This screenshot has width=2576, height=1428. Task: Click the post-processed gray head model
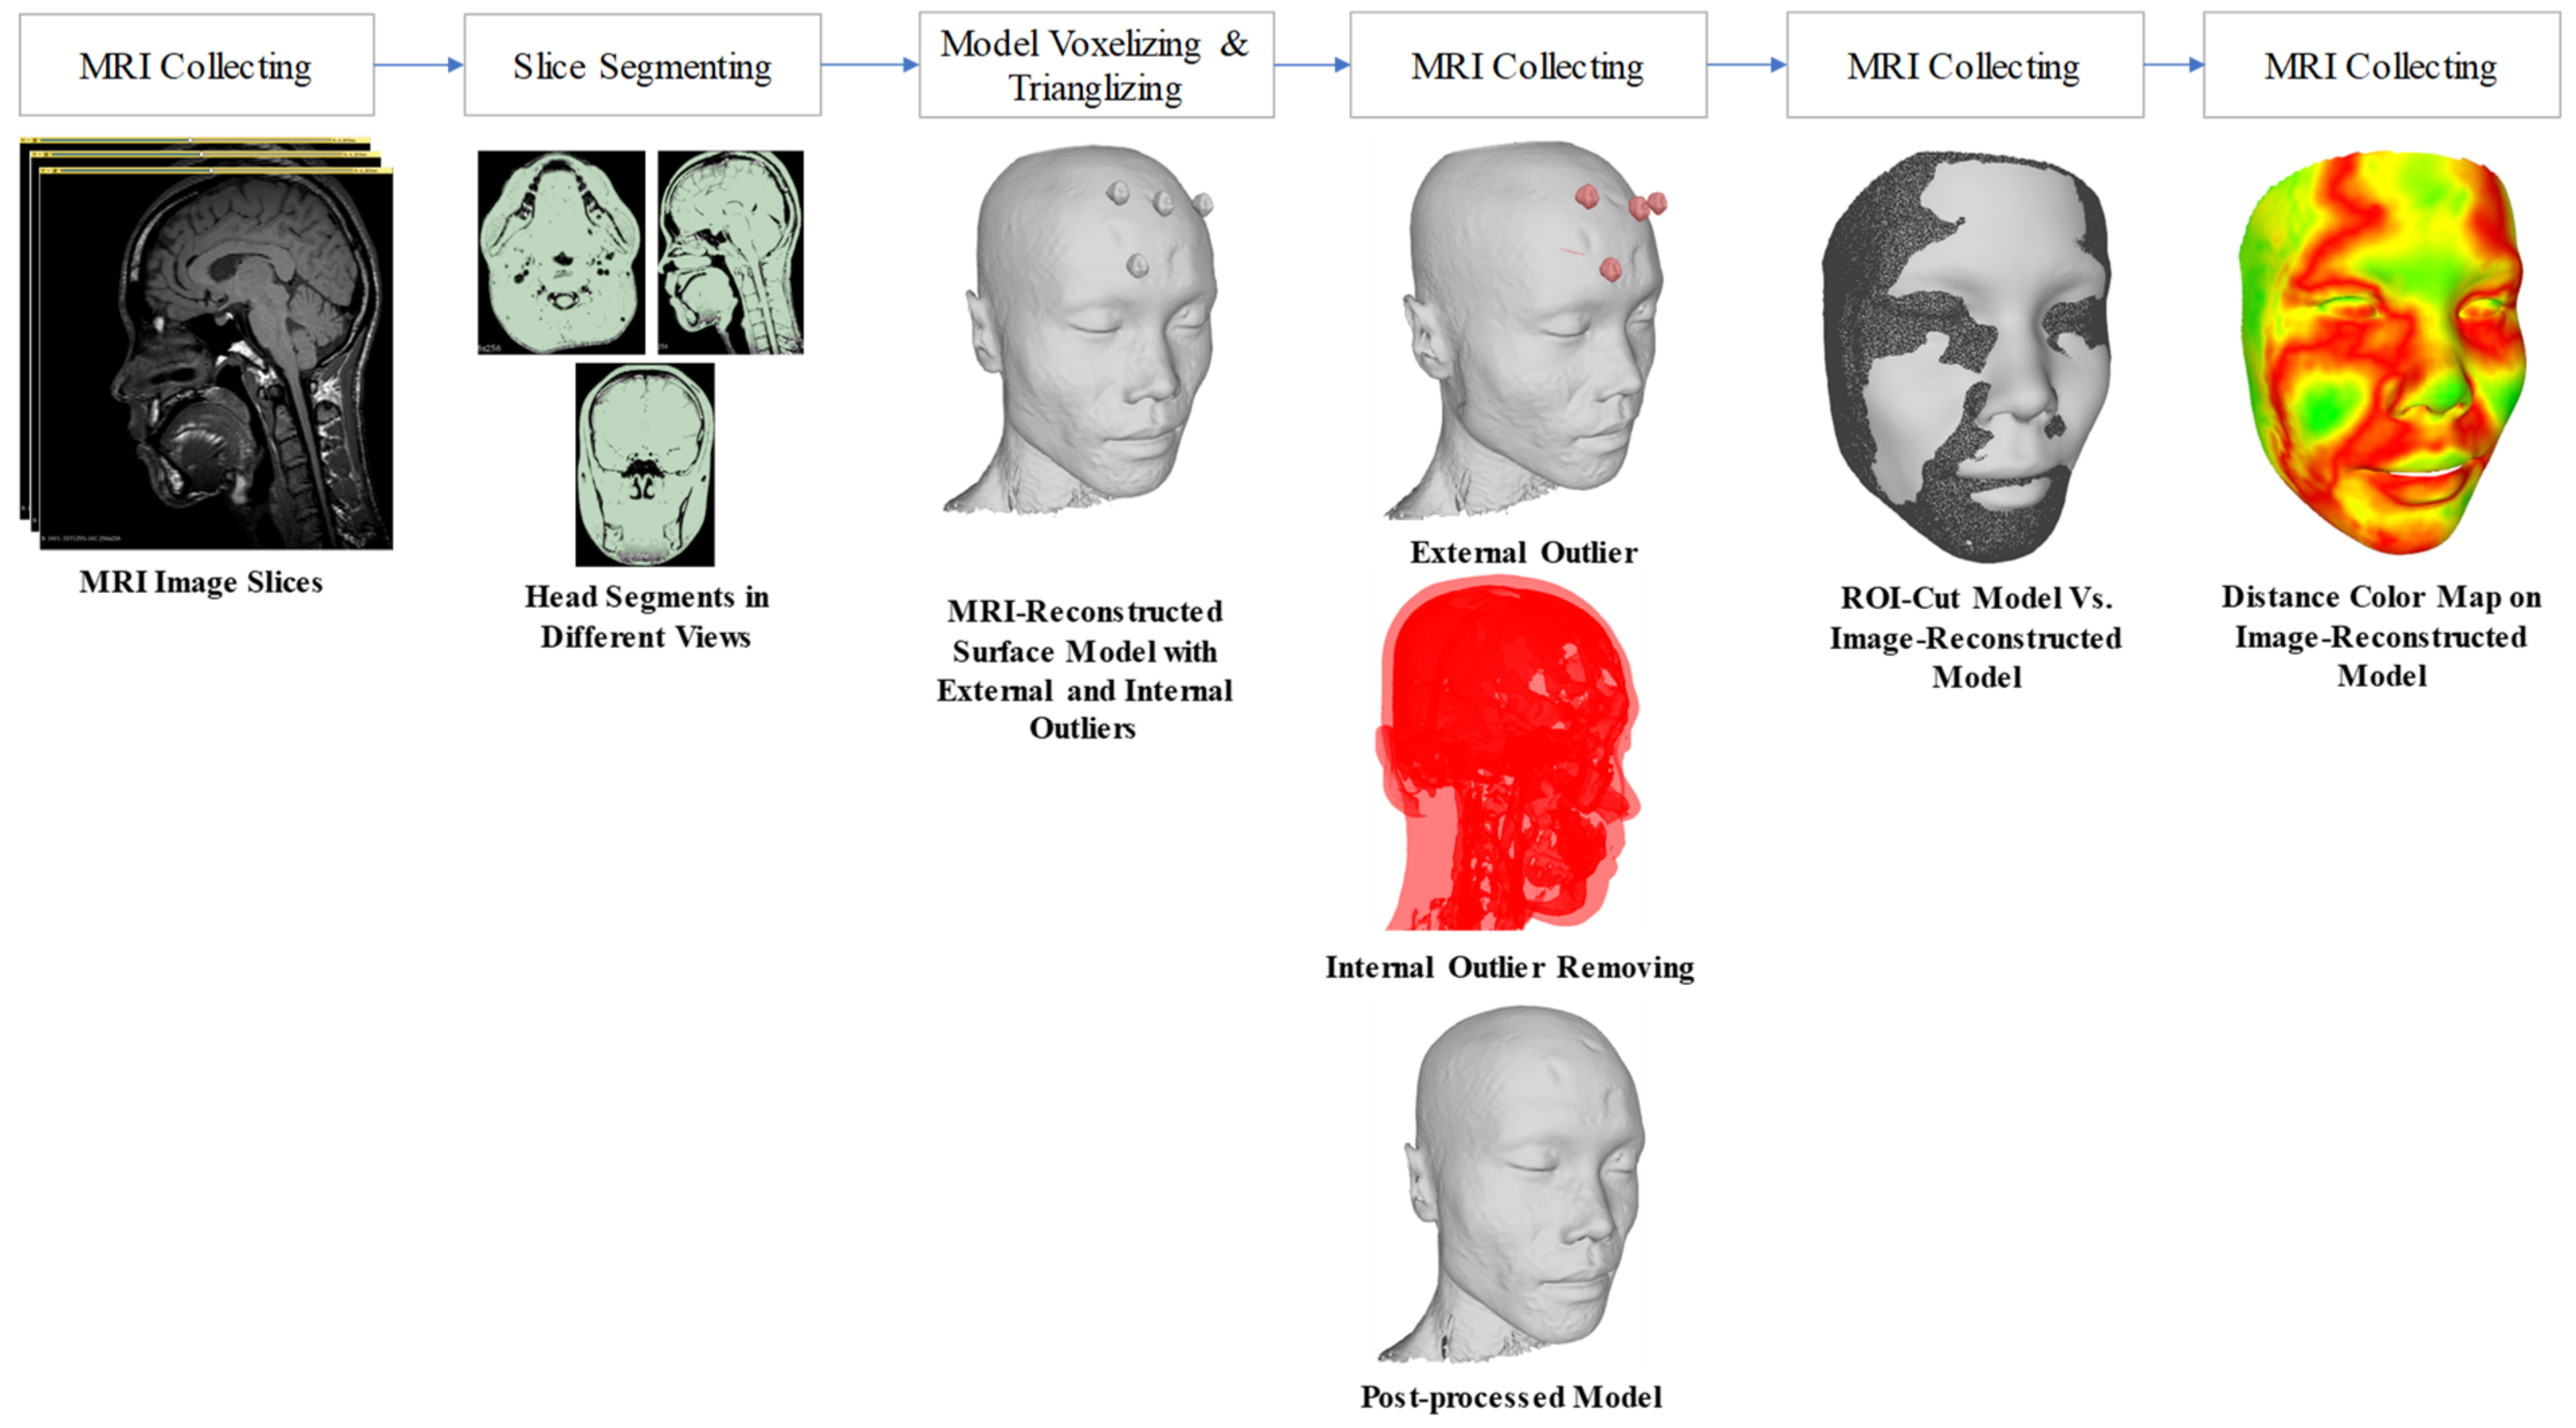point(1515,1185)
